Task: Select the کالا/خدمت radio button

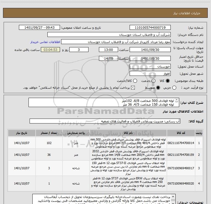Action: [135, 81]
